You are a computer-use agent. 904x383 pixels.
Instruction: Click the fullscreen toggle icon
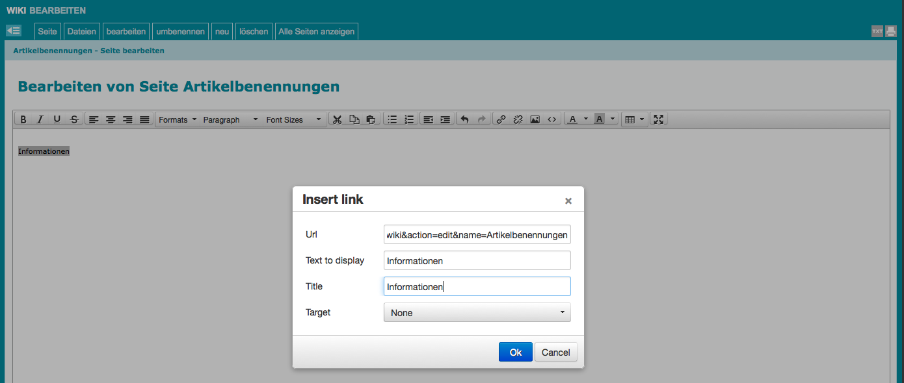tap(658, 119)
